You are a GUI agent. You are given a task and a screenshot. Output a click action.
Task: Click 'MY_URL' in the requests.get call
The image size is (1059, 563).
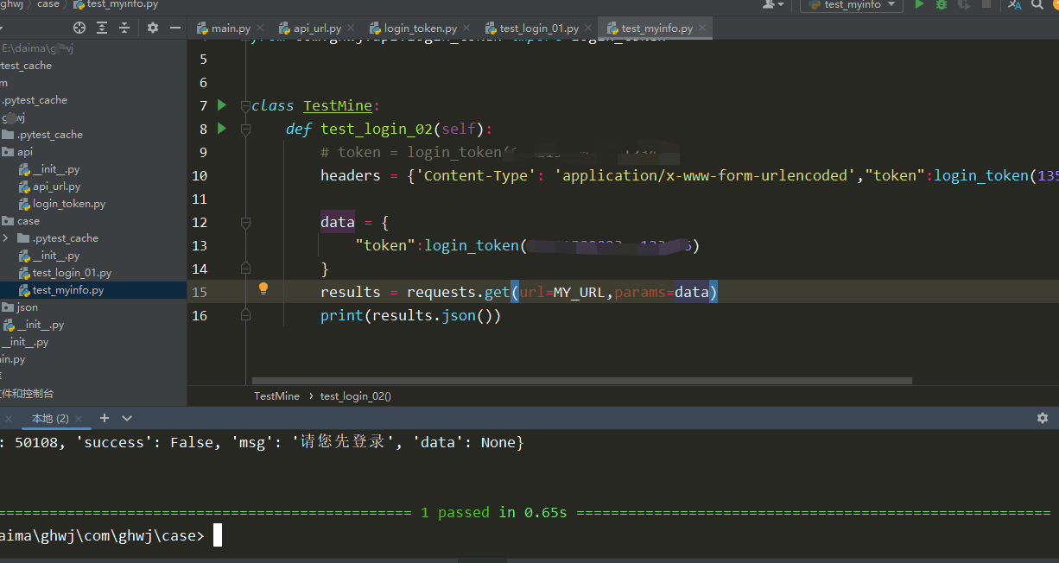coord(579,292)
